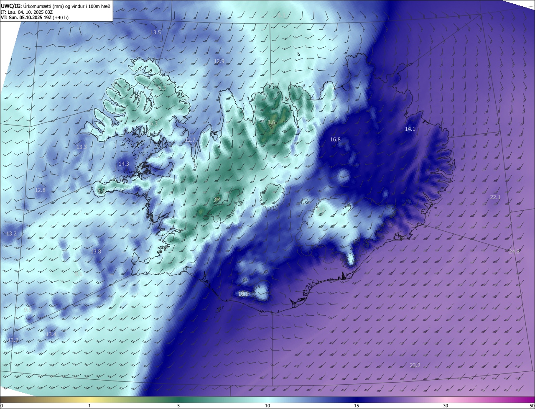Click the 14.3 value label on the map
Viewport: 535px width, 409px height.
pyautogui.click(x=124, y=164)
